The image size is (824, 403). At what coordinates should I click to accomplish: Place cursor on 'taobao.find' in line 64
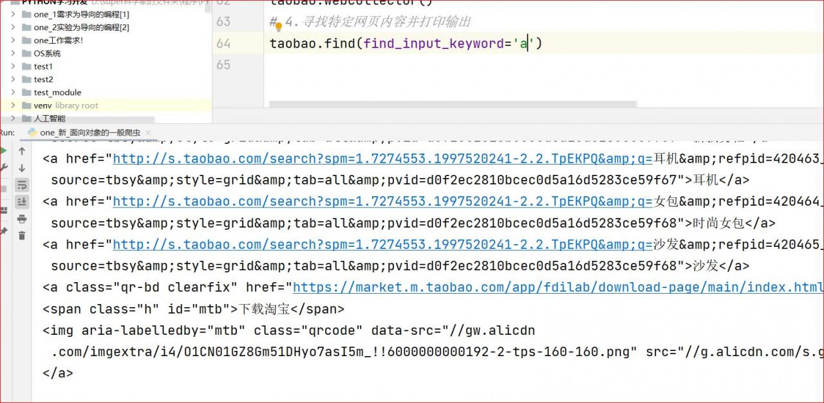tap(312, 44)
